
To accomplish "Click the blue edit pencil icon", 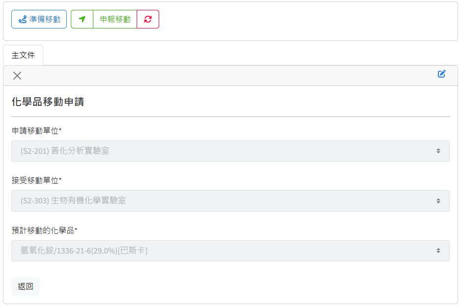I will 442,74.
